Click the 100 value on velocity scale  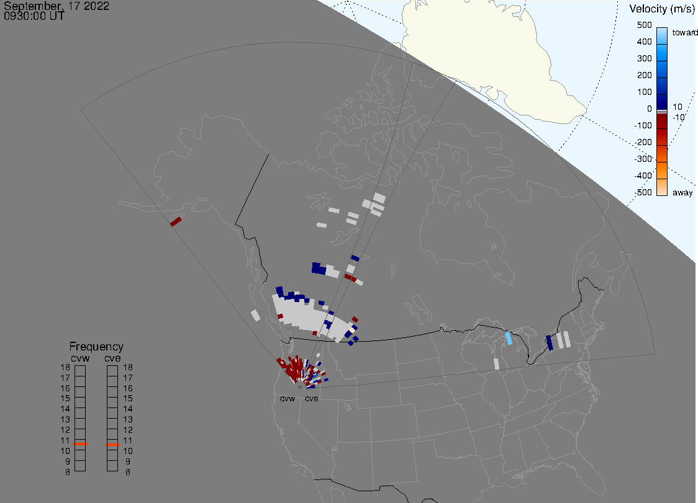pos(644,92)
